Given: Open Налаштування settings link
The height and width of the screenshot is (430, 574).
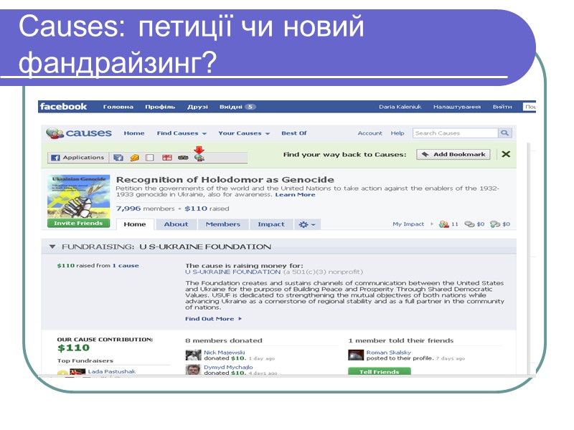Looking at the screenshot, I should 457,107.
